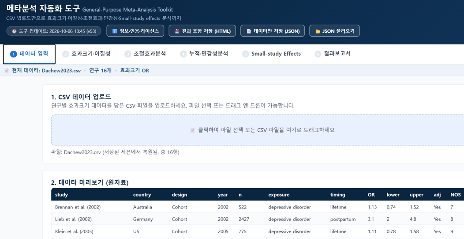Screen dimensions: 464x239
Task: Click the lower column header
Action: pos(393,195)
